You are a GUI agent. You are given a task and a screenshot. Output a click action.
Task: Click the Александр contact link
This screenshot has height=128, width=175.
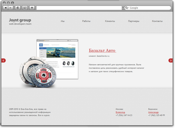point(153,112)
